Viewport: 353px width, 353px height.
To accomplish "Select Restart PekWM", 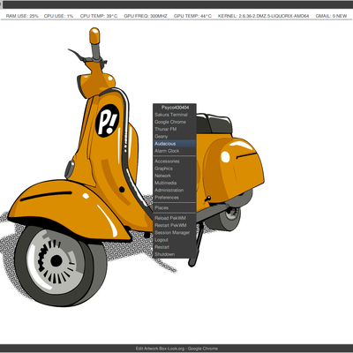I will [175, 225].
